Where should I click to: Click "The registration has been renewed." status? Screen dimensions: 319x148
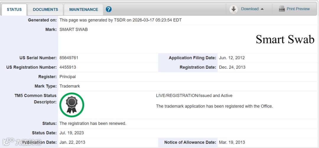pyautogui.click(x=93, y=123)
